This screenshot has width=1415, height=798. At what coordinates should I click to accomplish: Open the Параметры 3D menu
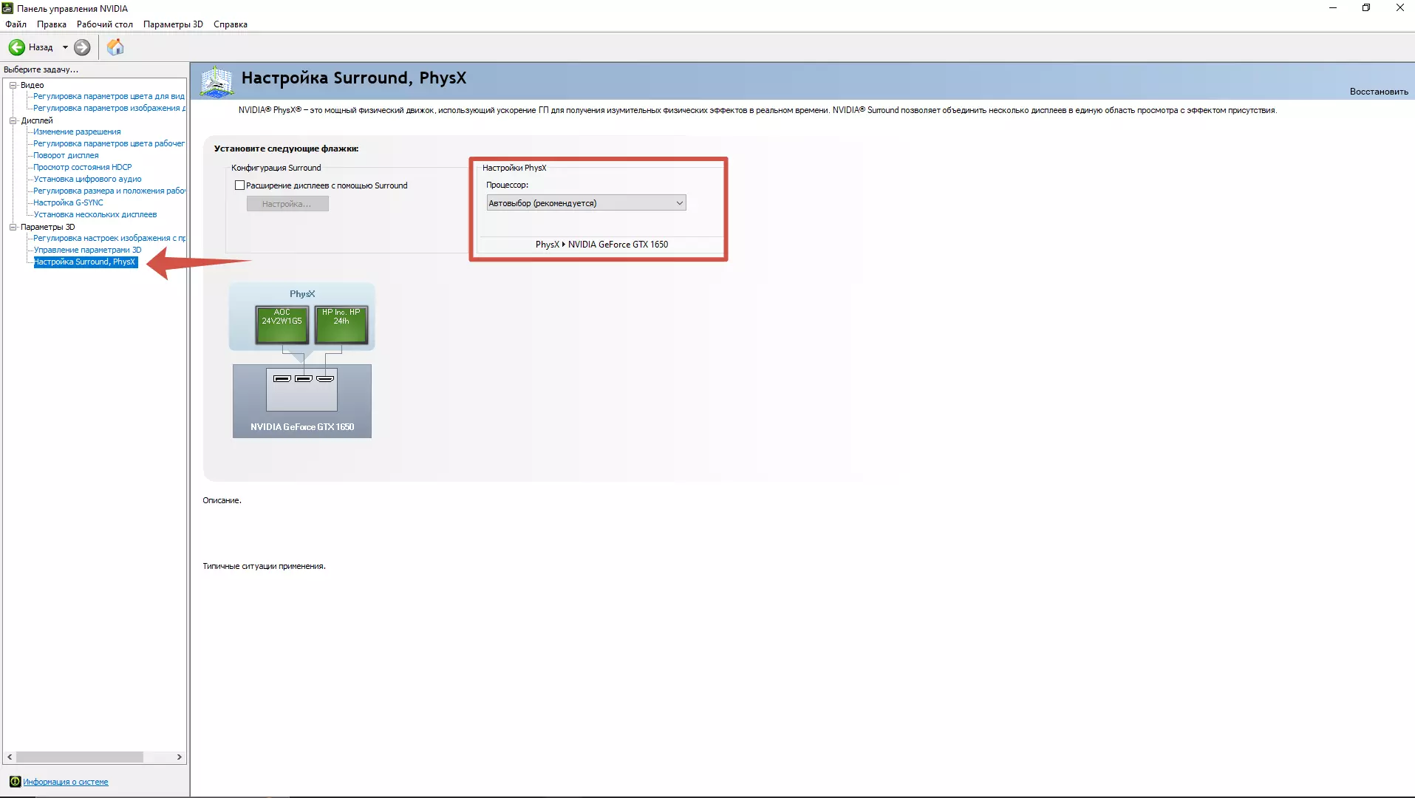(173, 24)
